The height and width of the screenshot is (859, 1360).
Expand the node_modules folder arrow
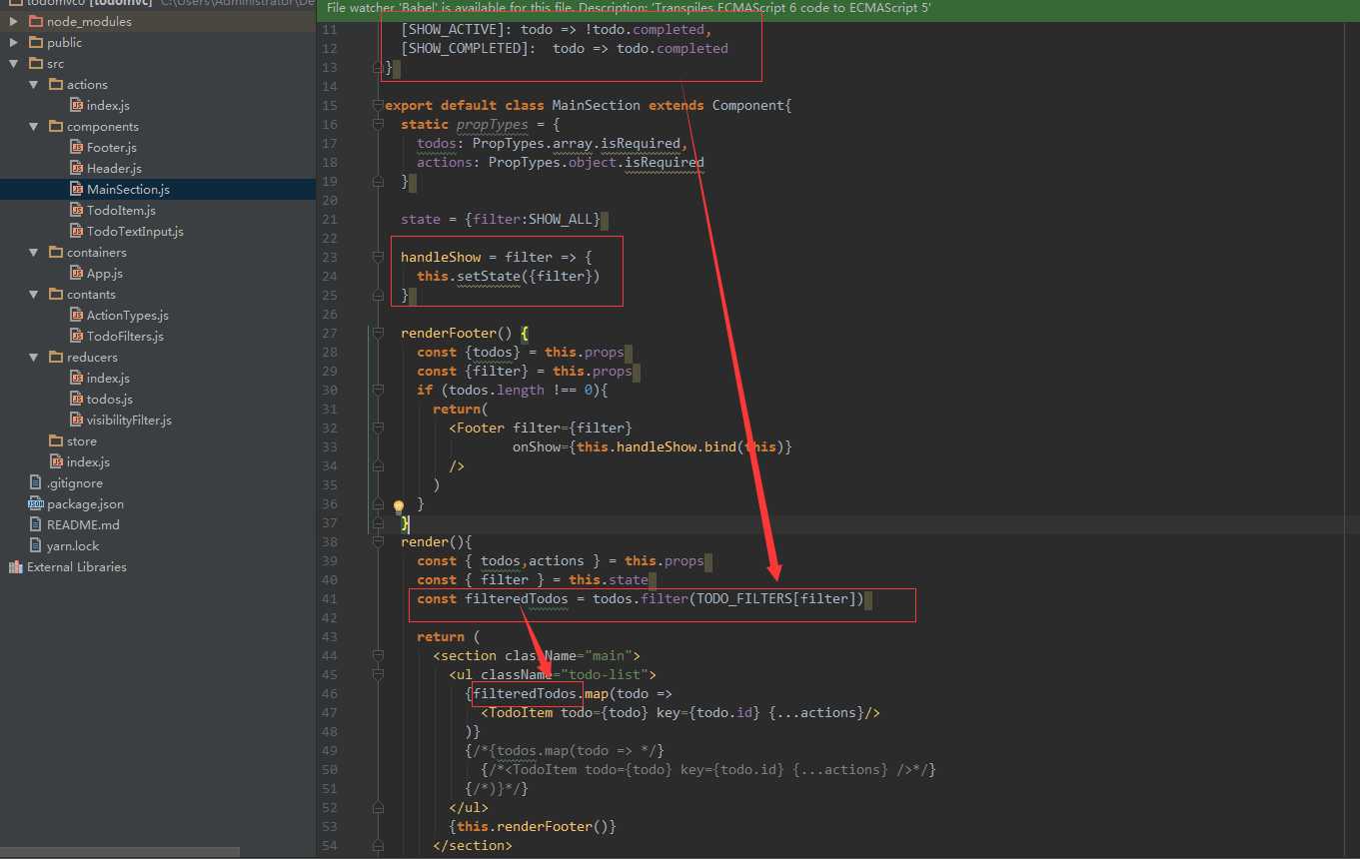point(14,21)
